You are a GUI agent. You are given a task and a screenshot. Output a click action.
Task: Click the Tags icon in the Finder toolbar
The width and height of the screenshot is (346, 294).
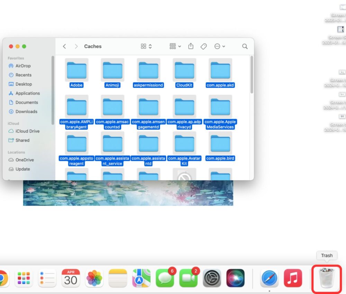203,46
